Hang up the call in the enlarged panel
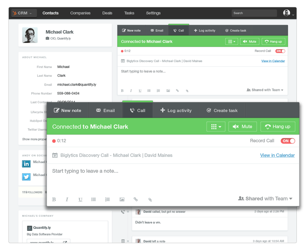305x250 pixels. click(278, 127)
